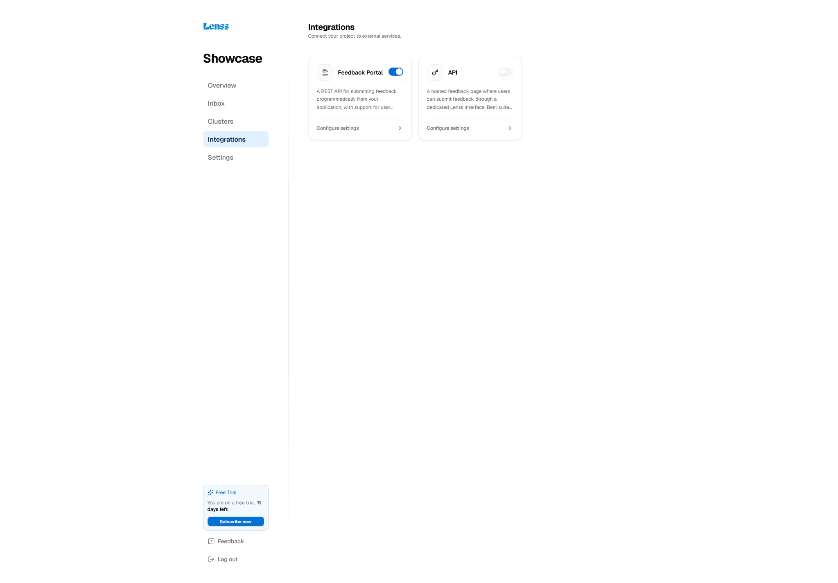
Task: Open the Inbox page
Action: (236, 103)
